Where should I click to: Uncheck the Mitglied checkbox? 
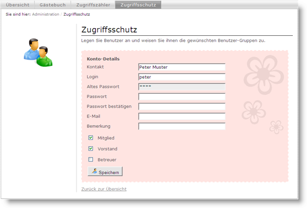[91, 138]
